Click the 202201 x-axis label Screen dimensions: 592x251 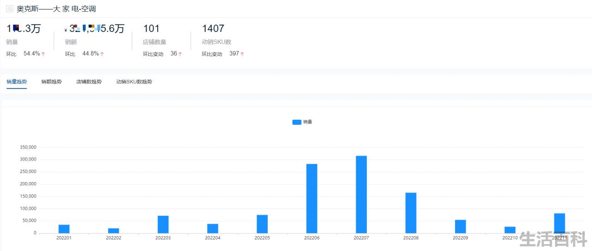(x=64, y=238)
